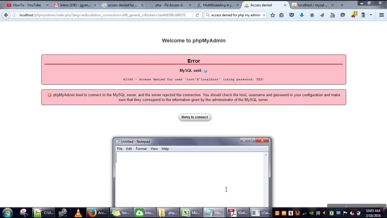Viewport: 387px width, 218px height.
Task: Open the Notepad Help menu
Action: [165, 149]
